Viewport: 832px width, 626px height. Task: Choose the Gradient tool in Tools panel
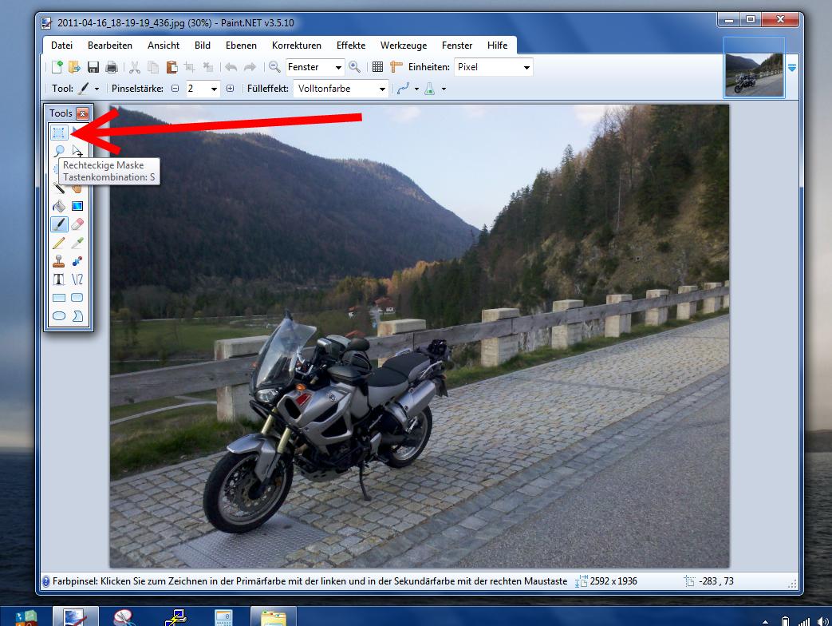click(x=77, y=207)
